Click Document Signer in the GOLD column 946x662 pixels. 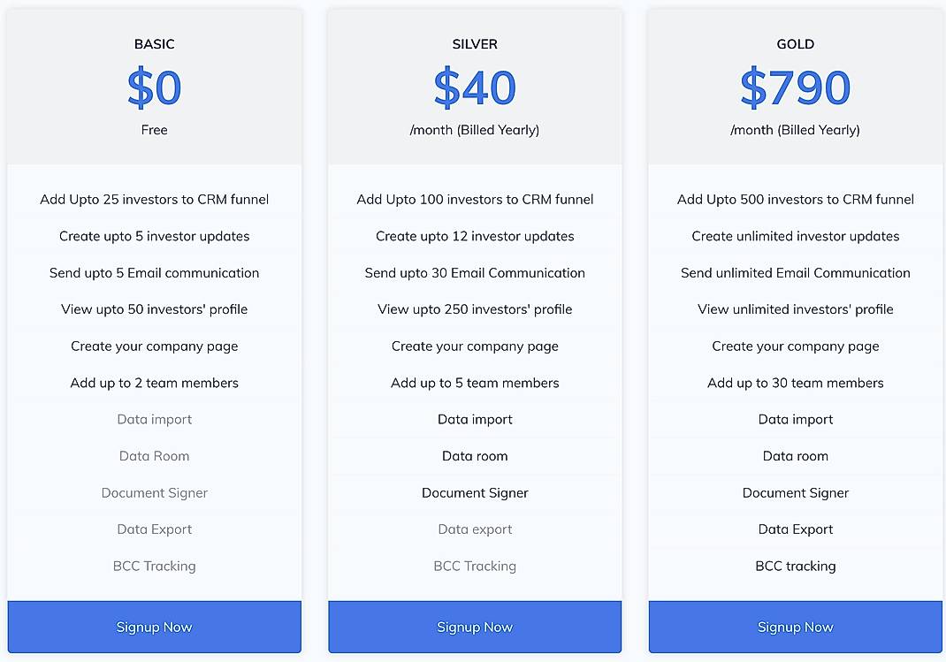pyautogui.click(x=795, y=492)
